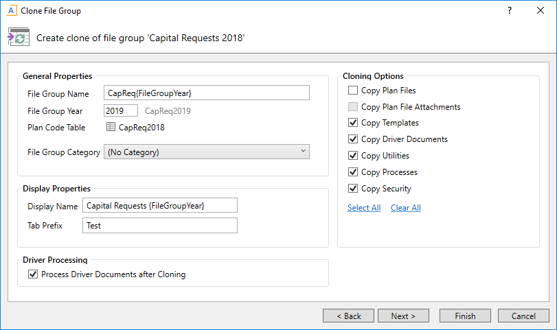Toggle the Copy Utilities checkbox
557x330 pixels.
pyautogui.click(x=353, y=156)
